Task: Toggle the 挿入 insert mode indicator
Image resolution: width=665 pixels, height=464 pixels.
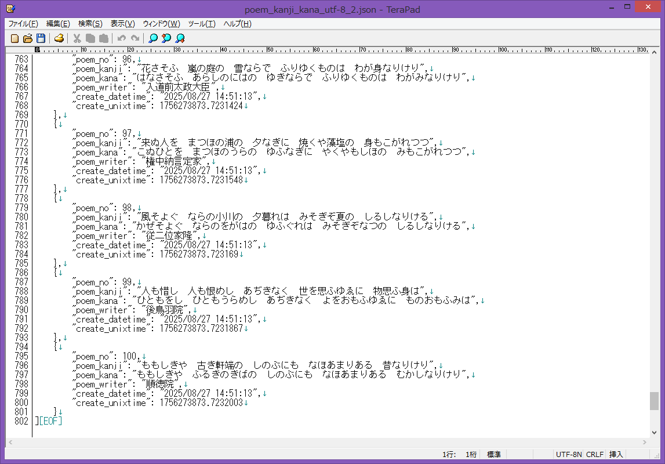Action: click(616, 454)
